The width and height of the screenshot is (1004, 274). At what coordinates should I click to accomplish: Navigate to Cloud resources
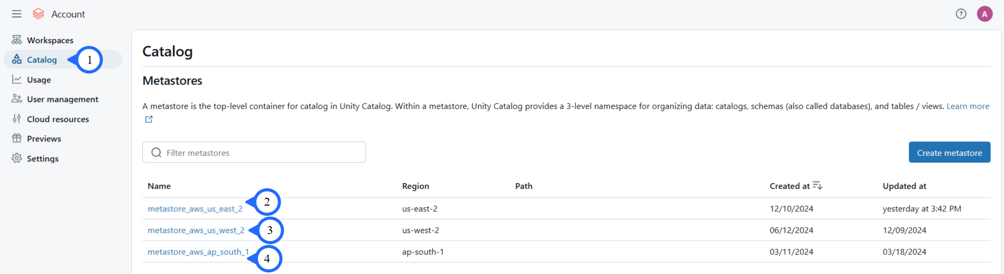point(58,119)
